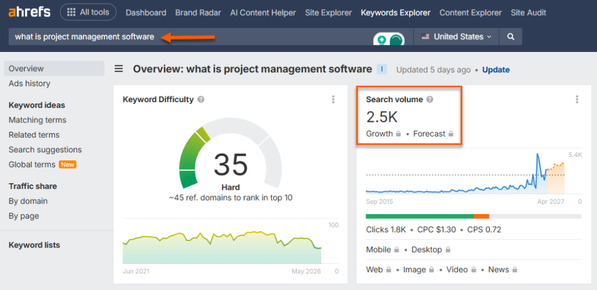
Task: Click the locked Image filter
Action: [x=419, y=270]
